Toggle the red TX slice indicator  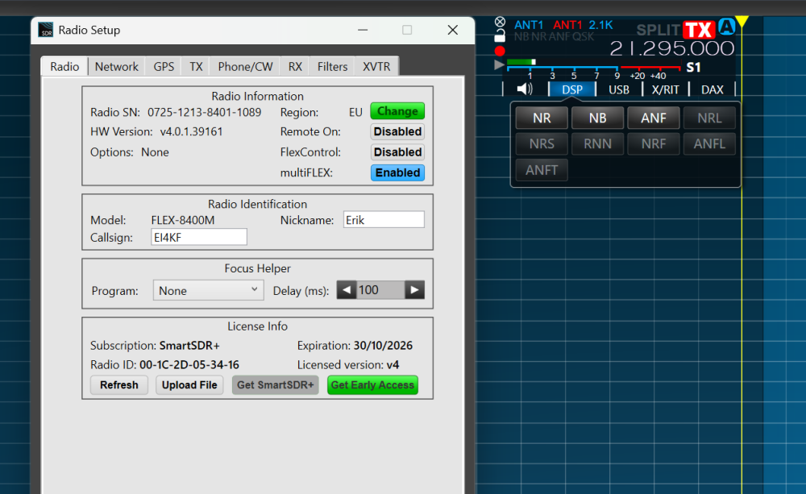[x=699, y=31]
